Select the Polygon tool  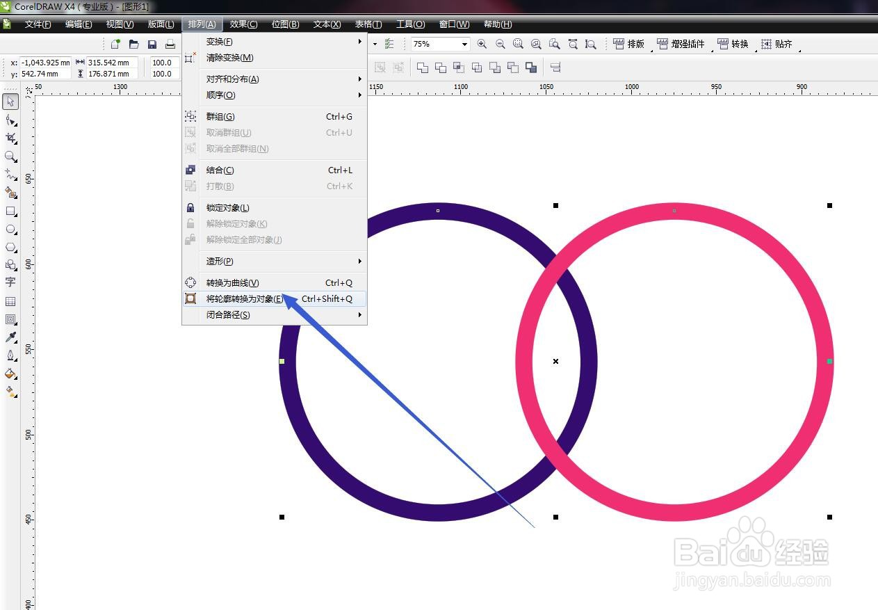coord(10,247)
